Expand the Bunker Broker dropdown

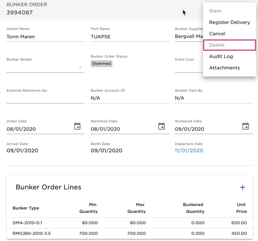[80, 67]
